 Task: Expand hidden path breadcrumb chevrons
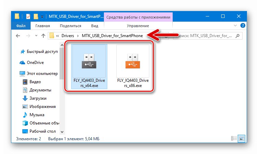pyautogui.click(x=57, y=36)
